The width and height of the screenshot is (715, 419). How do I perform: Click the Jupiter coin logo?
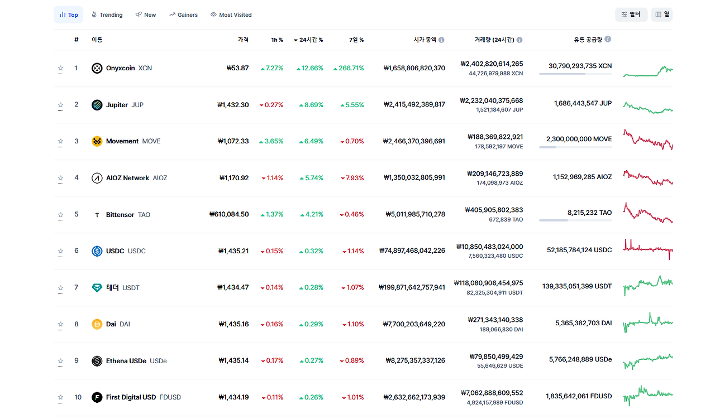pos(97,105)
